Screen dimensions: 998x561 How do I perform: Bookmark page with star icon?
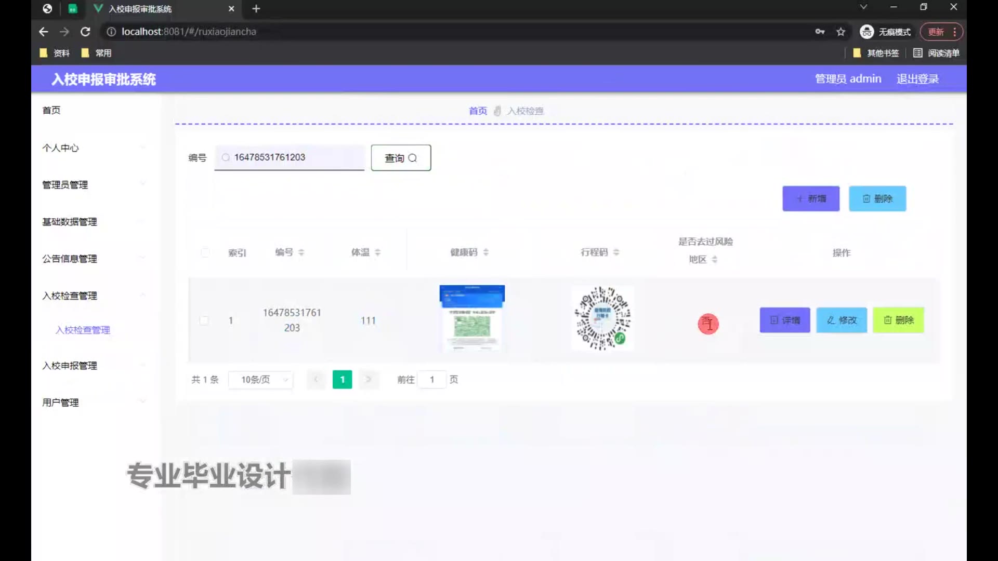tap(841, 32)
